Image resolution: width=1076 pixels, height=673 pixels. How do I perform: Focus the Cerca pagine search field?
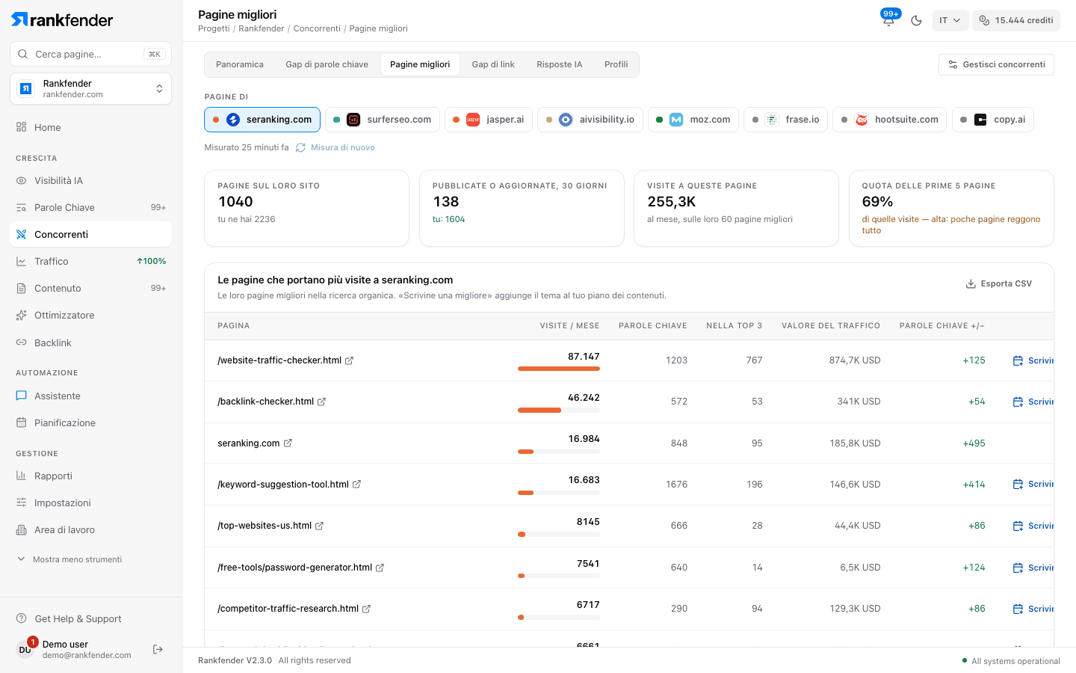(x=90, y=54)
